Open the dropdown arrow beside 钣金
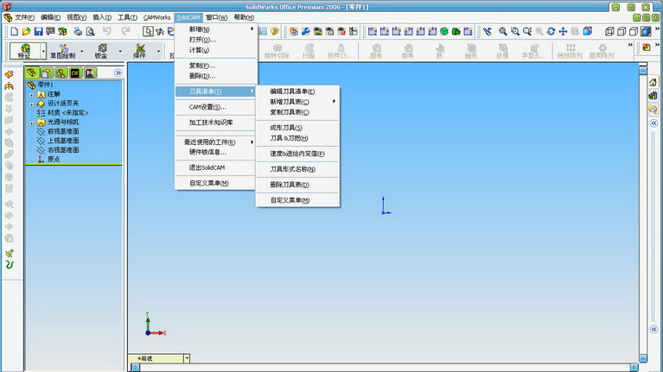Viewport: 663px width, 372px height. point(120,51)
